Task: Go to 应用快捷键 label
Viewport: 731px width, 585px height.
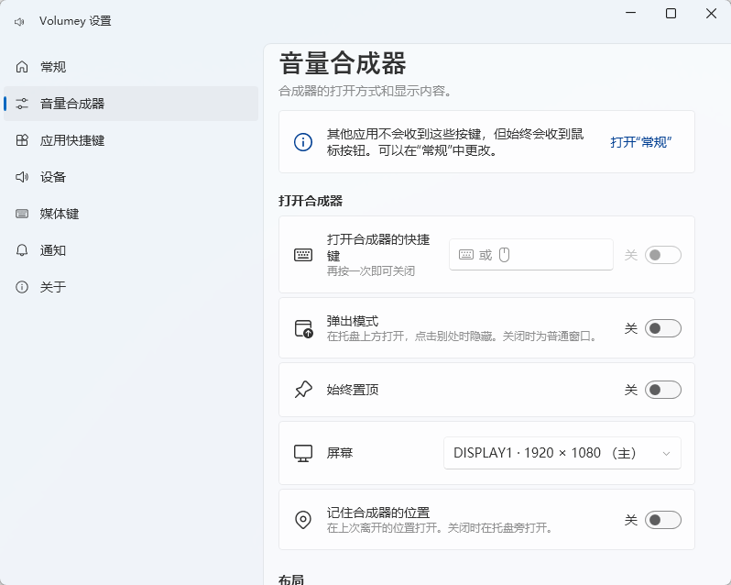Action: 72,140
